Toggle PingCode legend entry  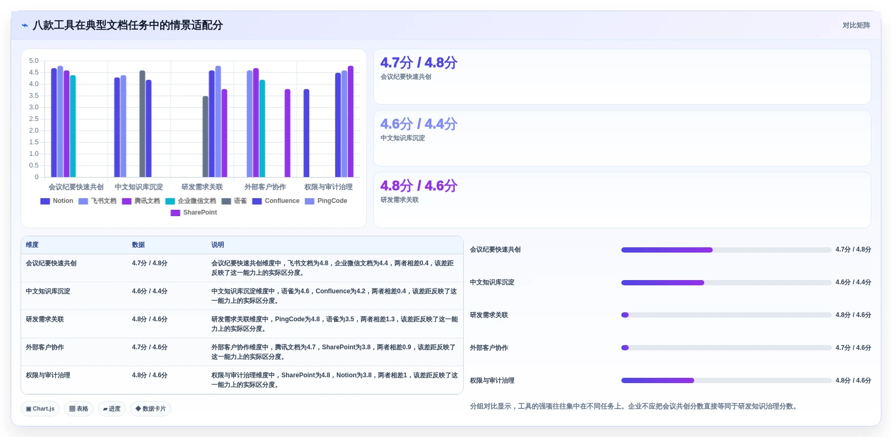click(326, 201)
